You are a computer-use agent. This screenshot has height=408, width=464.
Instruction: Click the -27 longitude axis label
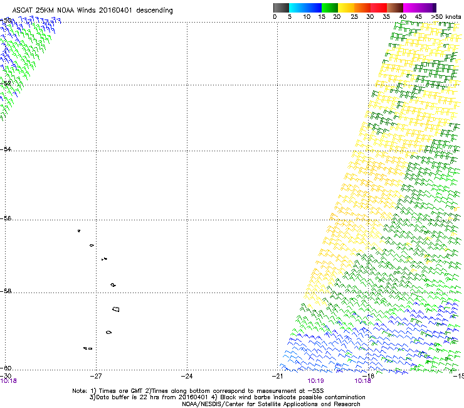[96, 376]
